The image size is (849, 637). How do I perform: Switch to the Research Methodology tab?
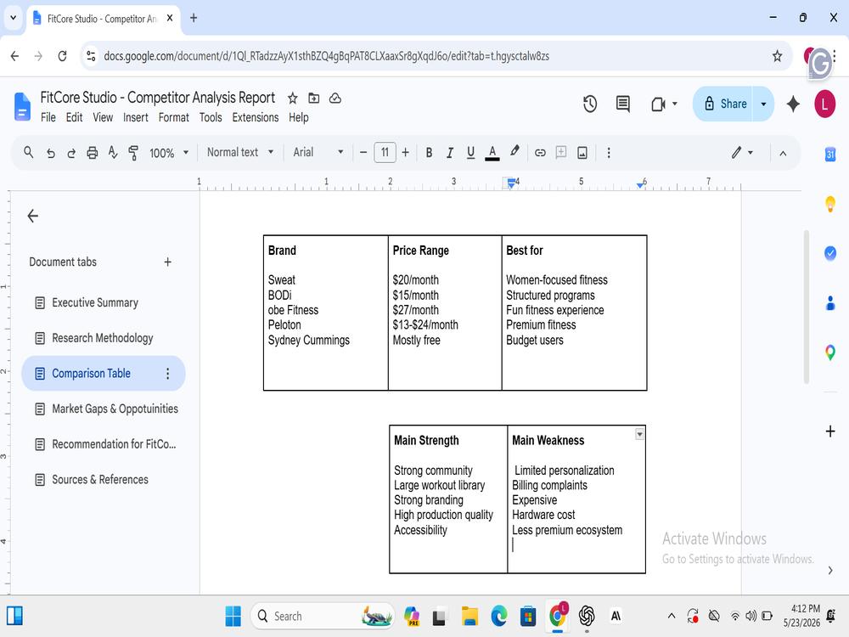click(103, 338)
